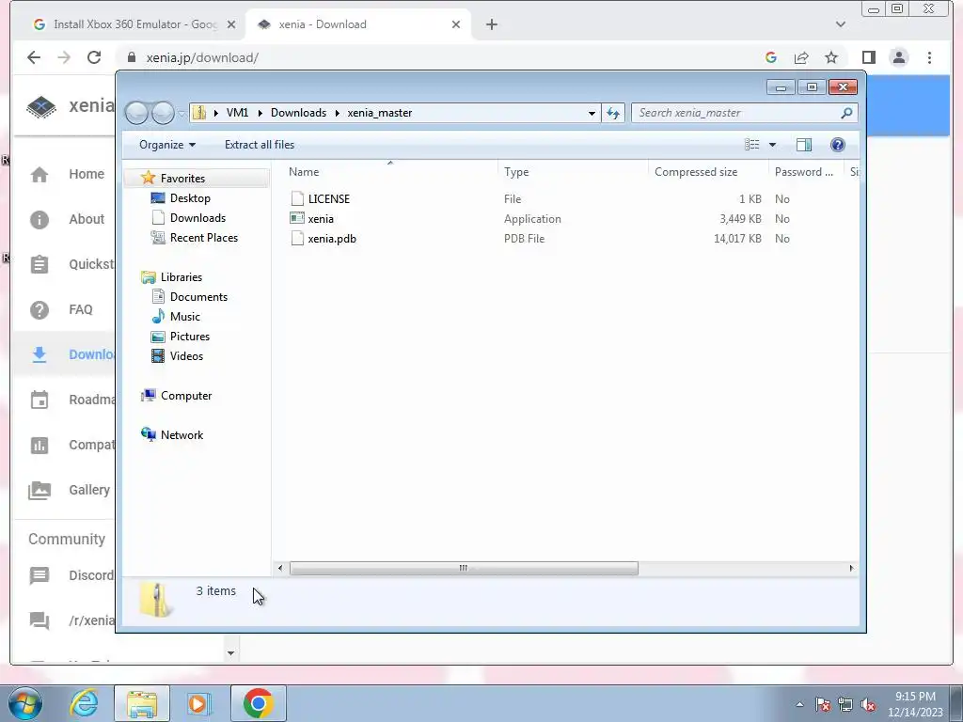Close the Install Xbox 360 Emulator tab

point(231,24)
